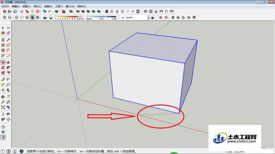Save the model with floppy icon
Viewport: 275px width, 154px height.
pyautogui.click(x=15, y=12)
